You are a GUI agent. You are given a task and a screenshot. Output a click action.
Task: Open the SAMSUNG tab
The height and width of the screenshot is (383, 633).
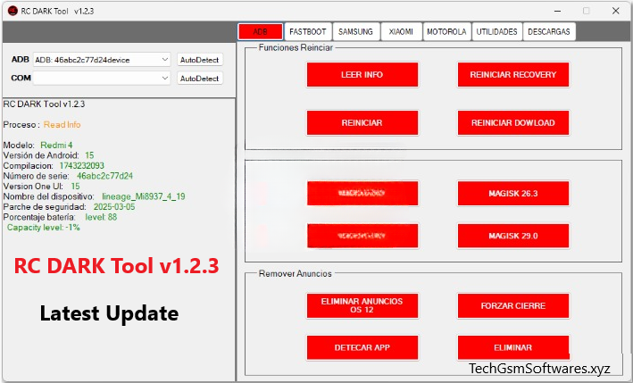coord(355,31)
